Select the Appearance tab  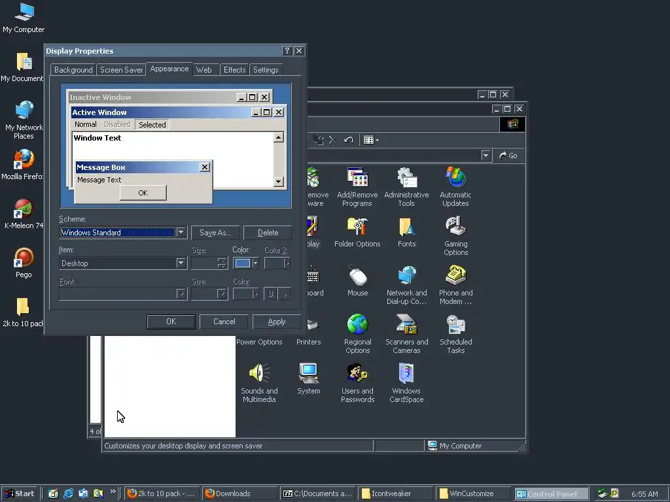tap(169, 69)
